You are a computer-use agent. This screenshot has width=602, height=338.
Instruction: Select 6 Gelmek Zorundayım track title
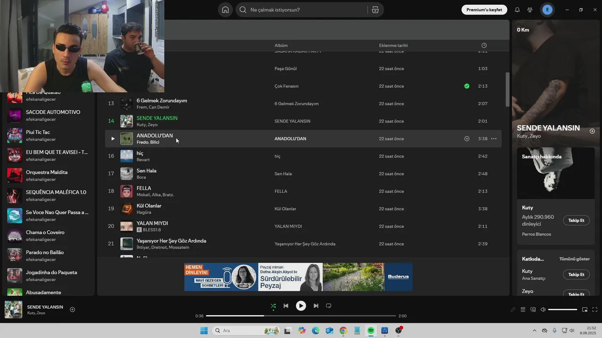click(x=162, y=100)
